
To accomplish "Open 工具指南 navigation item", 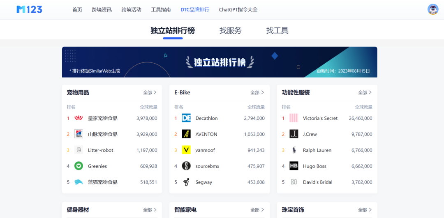I will point(161,9).
